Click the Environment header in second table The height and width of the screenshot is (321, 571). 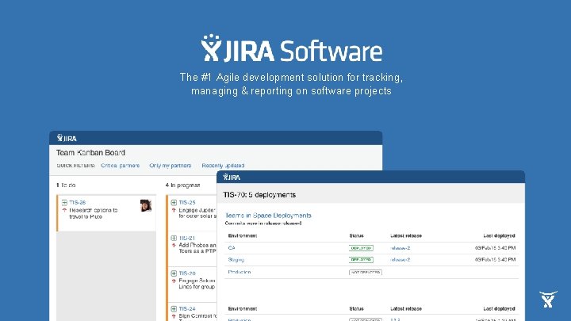243,308
